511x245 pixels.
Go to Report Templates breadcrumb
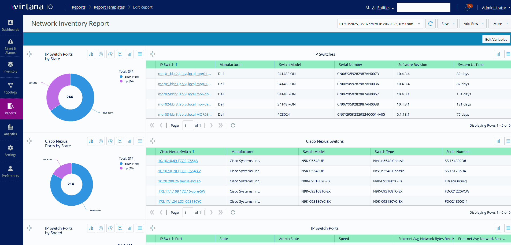[x=109, y=7]
